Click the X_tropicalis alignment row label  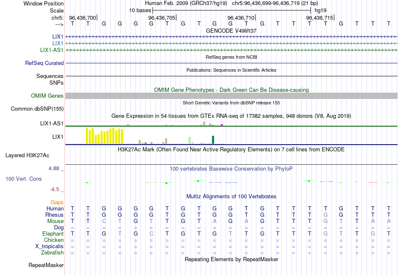(x=49, y=246)
